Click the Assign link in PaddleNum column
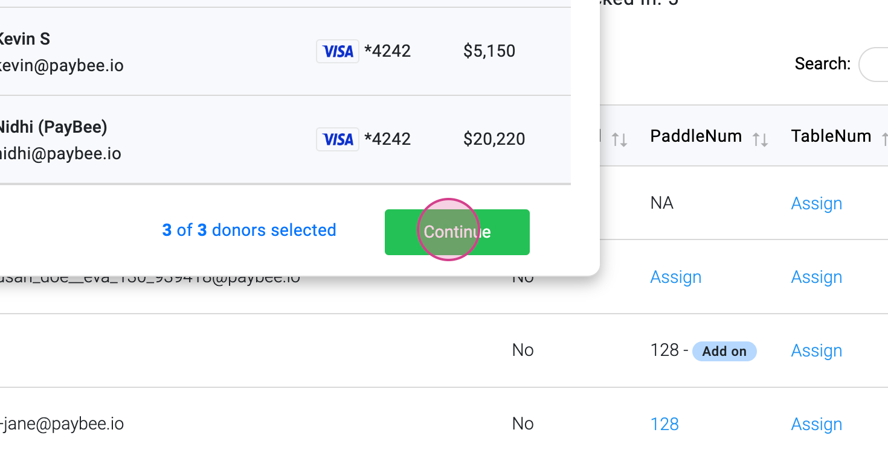The image size is (888, 450). click(x=675, y=277)
